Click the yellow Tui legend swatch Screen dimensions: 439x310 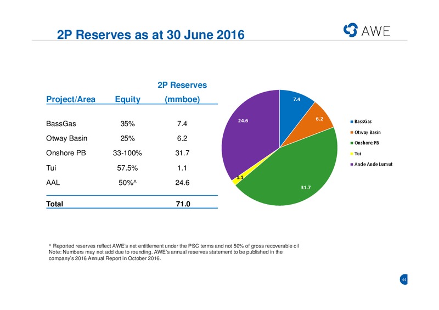point(352,154)
